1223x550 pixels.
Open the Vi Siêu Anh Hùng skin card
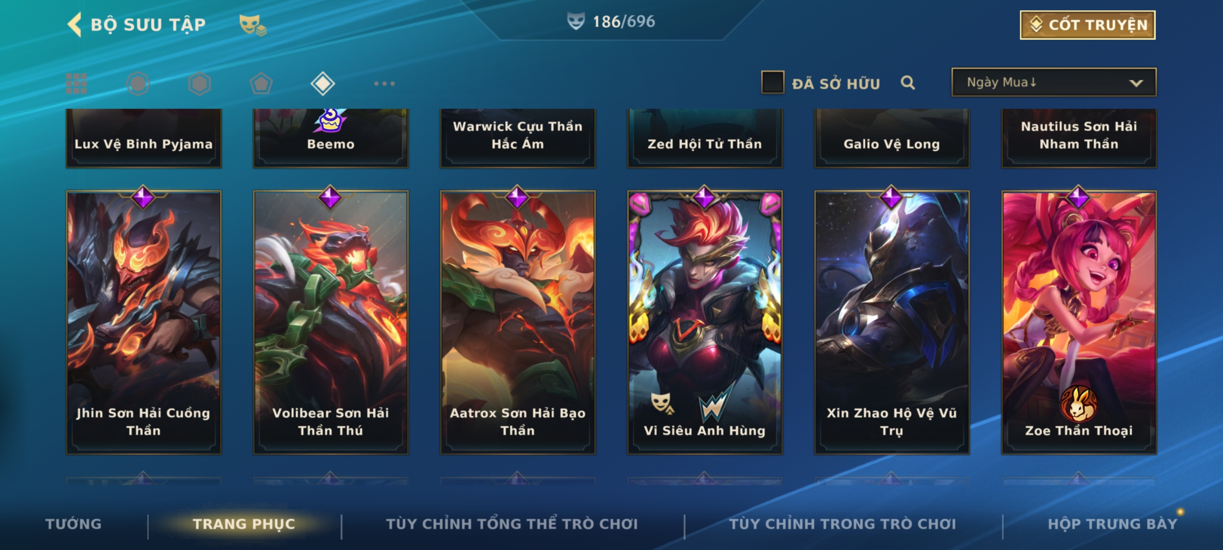705,322
